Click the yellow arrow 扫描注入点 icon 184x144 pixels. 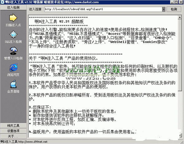click(13, 18)
